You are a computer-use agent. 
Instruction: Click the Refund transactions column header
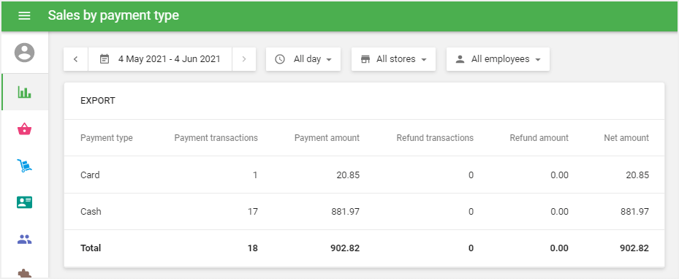[435, 138]
